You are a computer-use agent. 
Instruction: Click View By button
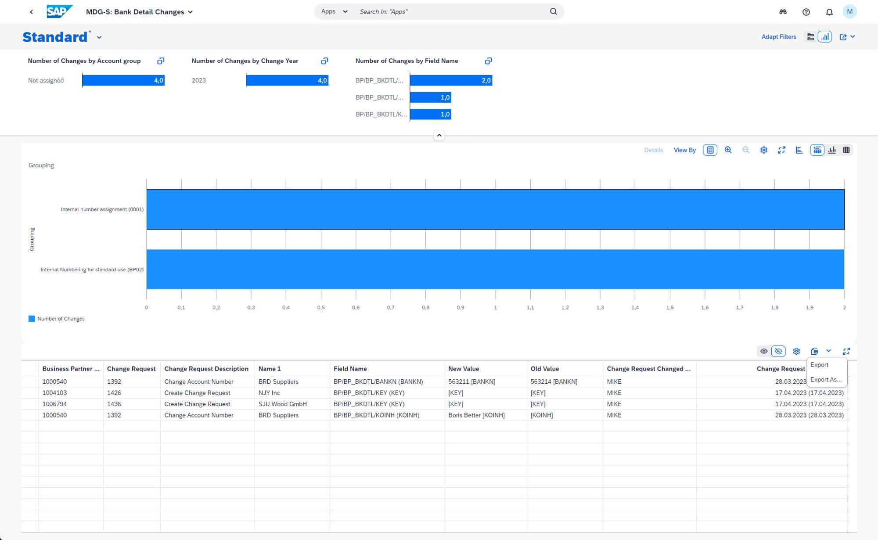[684, 150]
